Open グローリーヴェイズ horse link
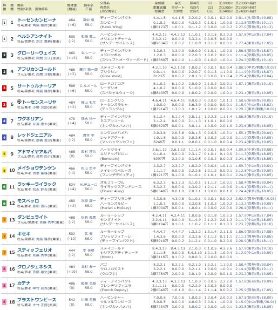 tap(37, 53)
